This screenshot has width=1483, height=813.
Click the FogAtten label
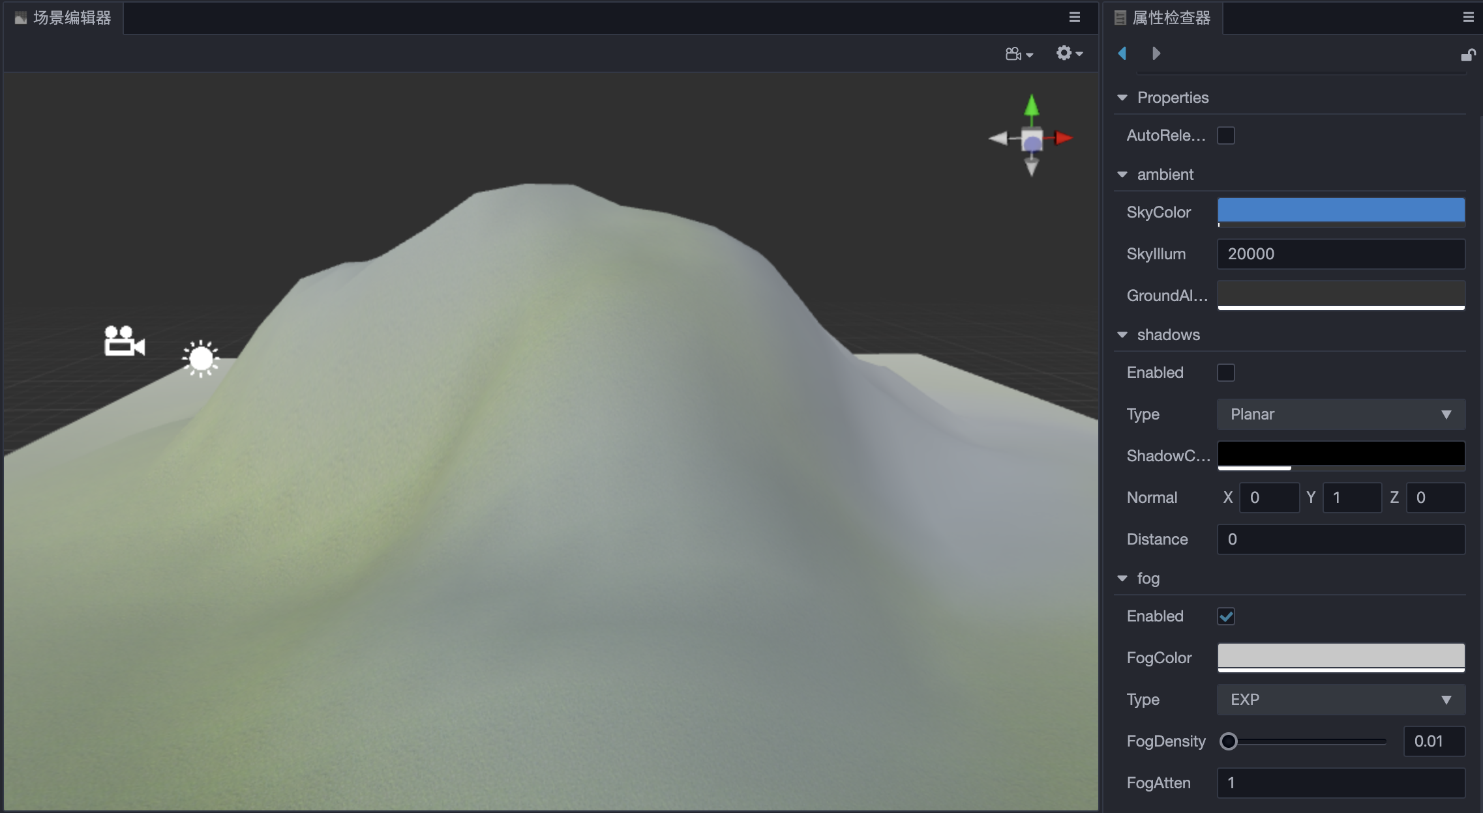(1159, 783)
